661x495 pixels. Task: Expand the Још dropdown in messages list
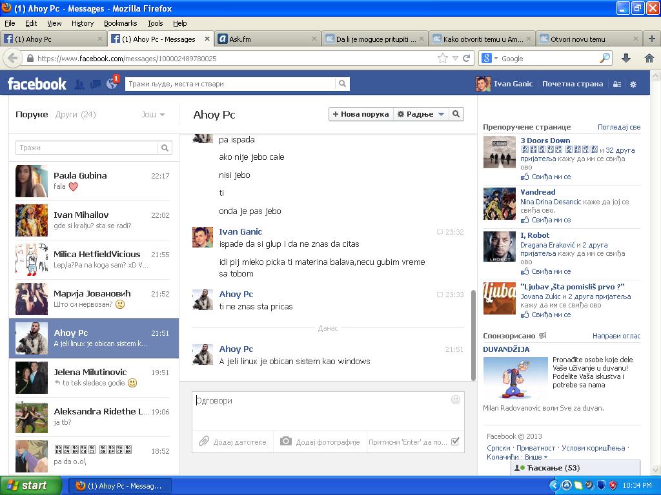[x=153, y=115]
